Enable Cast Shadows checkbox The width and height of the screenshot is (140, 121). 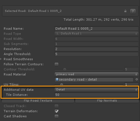tap(57, 116)
